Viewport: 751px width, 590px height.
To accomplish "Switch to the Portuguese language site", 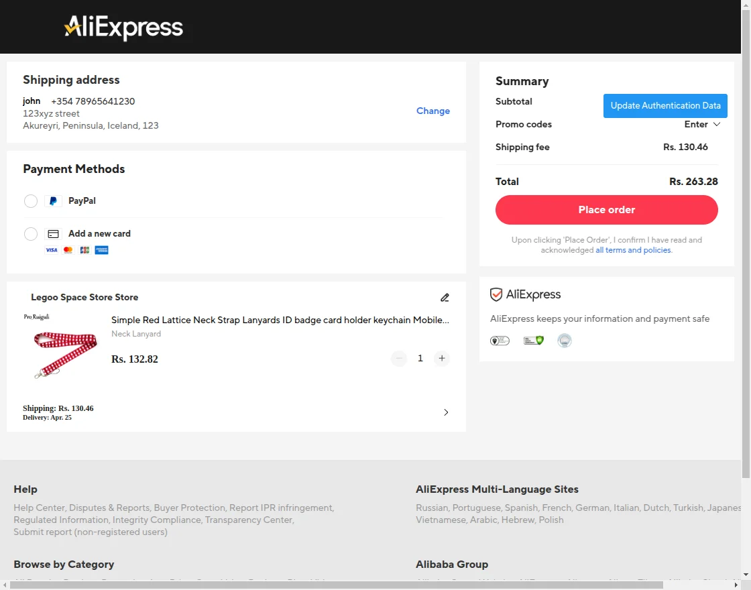I will tap(476, 508).
